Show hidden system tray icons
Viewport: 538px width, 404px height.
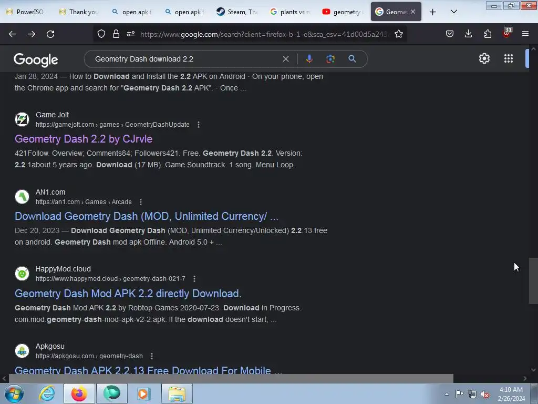pyautogui.click(x=447, y=394)
